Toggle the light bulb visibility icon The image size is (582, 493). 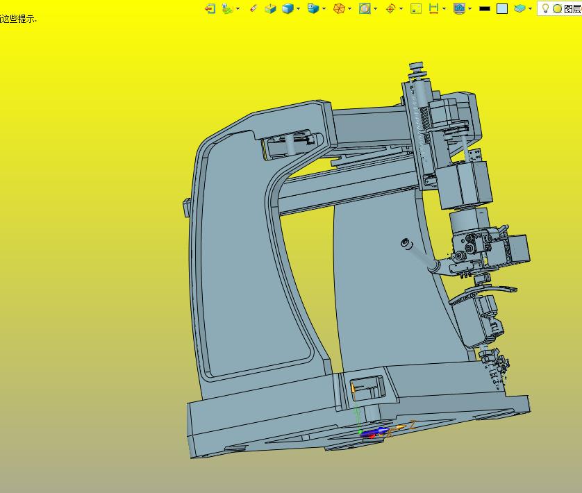click(545, 8)
